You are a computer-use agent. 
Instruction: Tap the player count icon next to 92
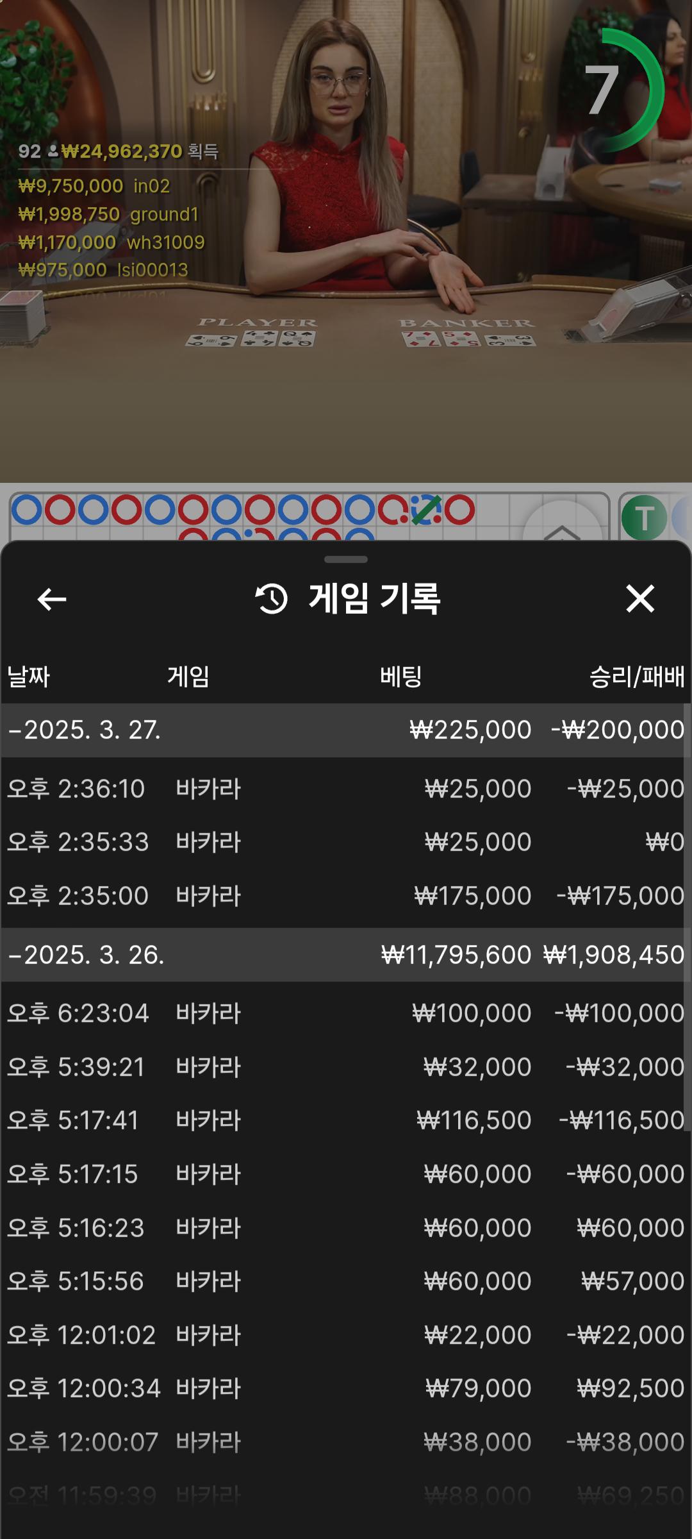tap(53, 151)
